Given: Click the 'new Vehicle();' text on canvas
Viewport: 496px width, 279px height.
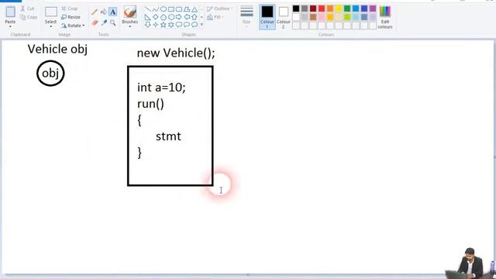Looking at the screenshot, I should pyautogui.click(x=176, y=53).
